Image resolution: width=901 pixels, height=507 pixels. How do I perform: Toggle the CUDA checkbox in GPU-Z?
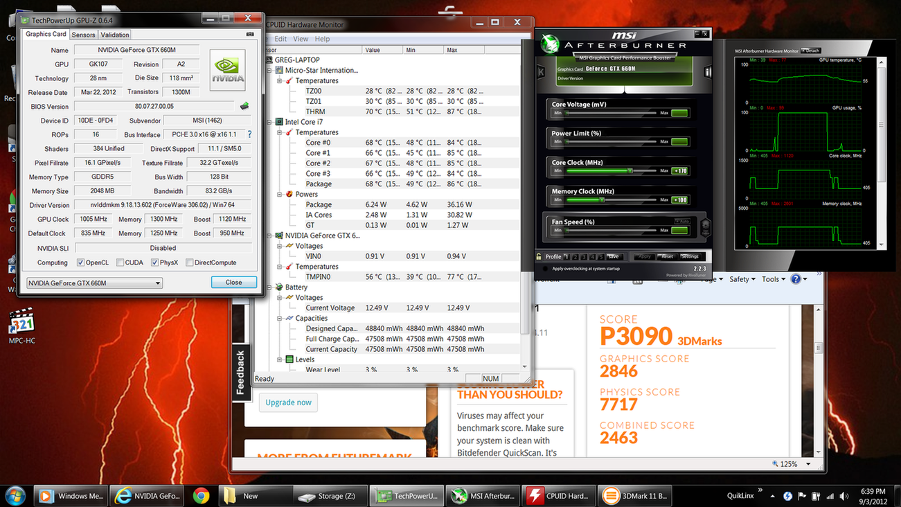click(x=120, y=263)
